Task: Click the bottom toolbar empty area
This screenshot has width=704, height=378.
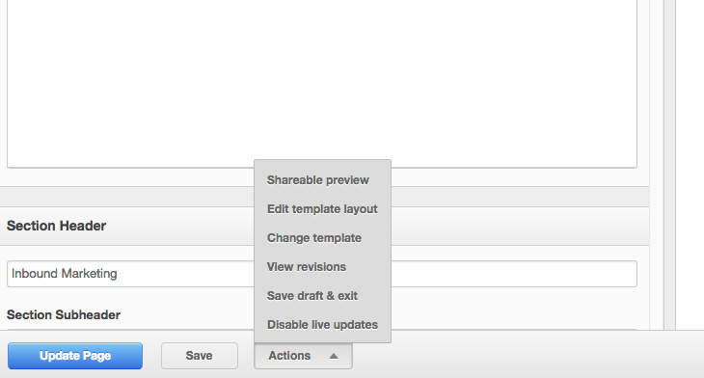Action: (x=526, y=356)
